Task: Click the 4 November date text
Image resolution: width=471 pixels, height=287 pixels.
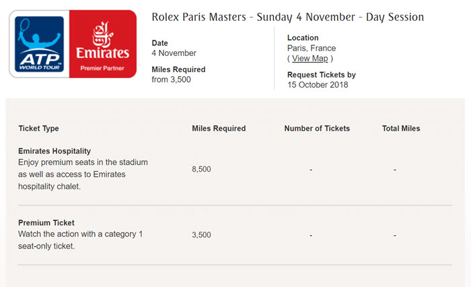Action: click(x=174, y=53)
